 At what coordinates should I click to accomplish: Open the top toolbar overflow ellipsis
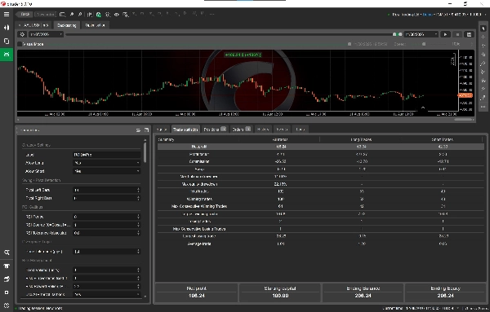pos(212,14)
